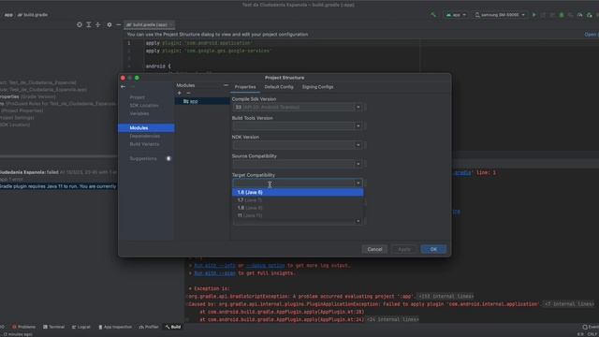Open Build Variants in dialog sidebar
This screenshot has width=599, height=337.
point(144,144)
